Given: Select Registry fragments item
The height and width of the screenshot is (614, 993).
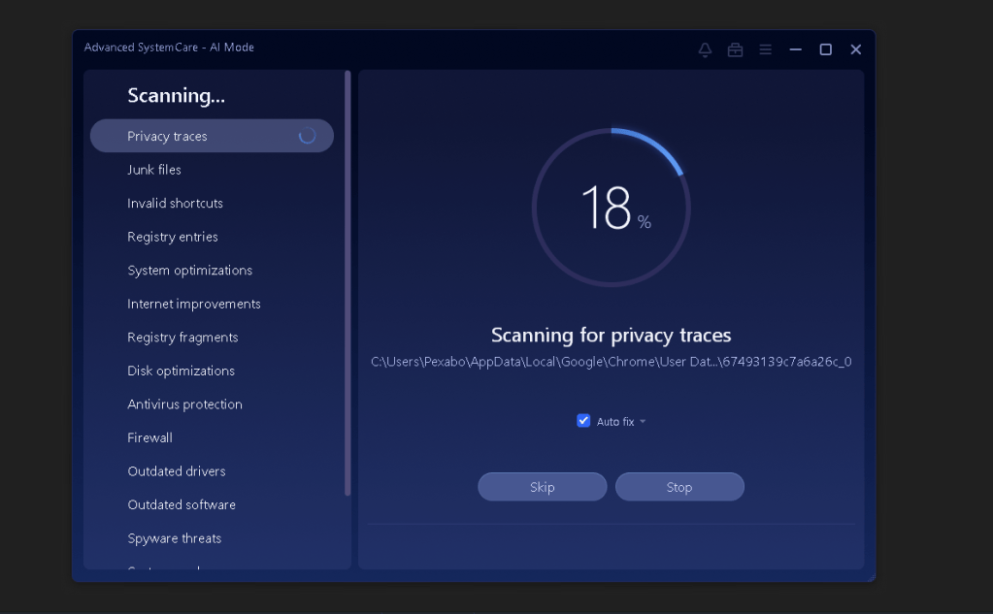Looking at the screenshot, I should [x=212, y=338].
